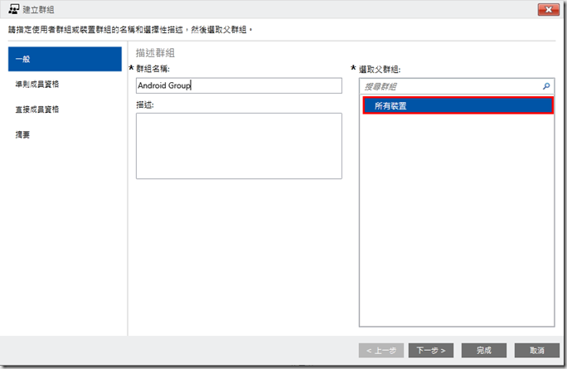This screenshot has height=369, width=567.
Task: Click the 建立群組 window icon in title bar
Action: pyautogui.click(x=13, y=10)
